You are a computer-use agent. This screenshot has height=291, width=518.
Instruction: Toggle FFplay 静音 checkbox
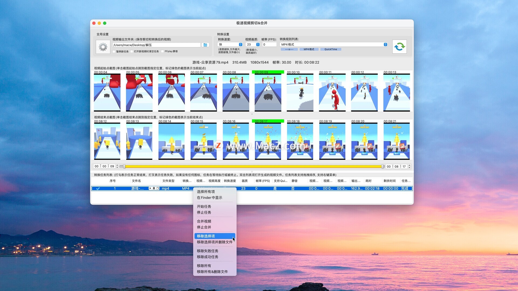(162, 51)
